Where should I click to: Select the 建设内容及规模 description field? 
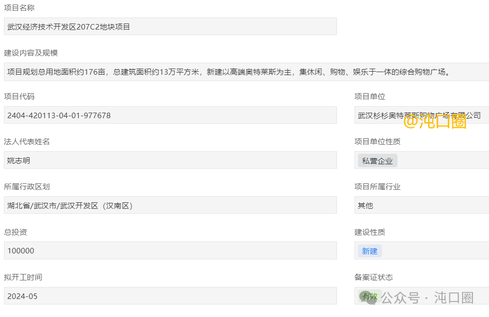(245, 72)
